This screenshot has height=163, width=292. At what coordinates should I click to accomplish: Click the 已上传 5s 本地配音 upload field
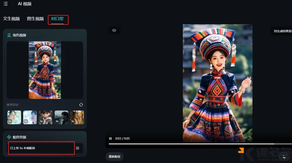(x=41, y=148)
